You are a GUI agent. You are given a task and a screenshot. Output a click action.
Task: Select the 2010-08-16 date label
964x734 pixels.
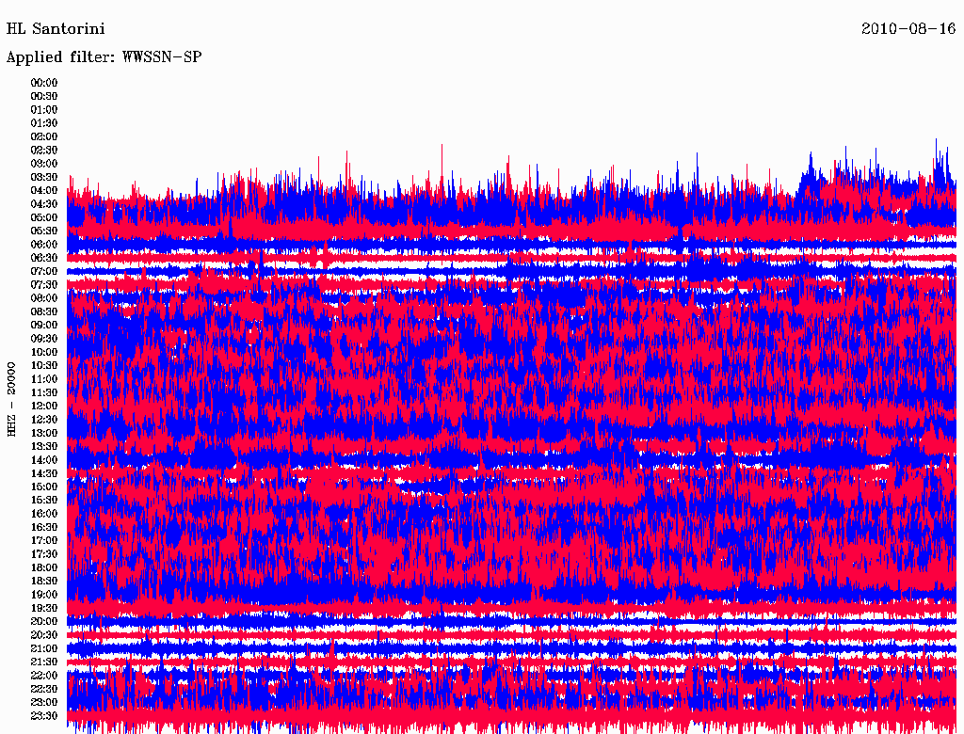(x=908, y=29)
